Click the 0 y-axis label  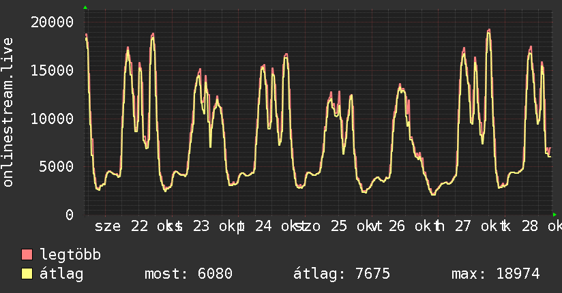70,215
